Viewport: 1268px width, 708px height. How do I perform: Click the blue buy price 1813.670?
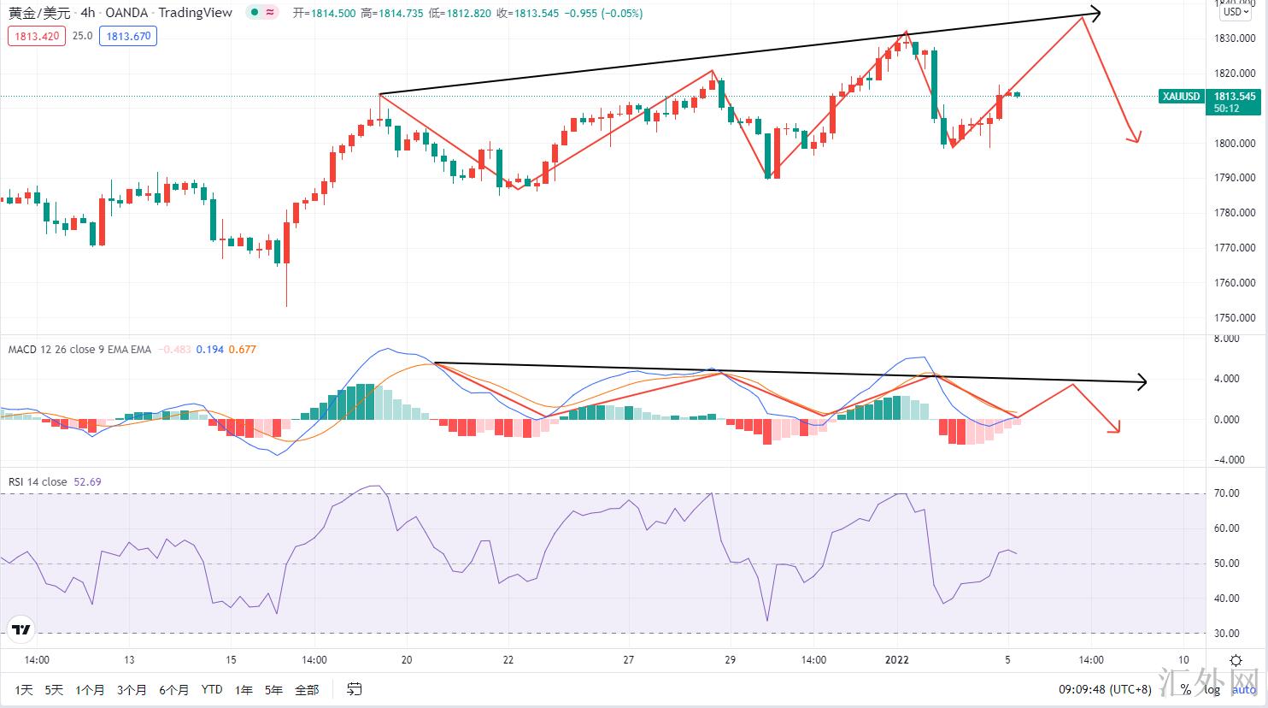128,36
